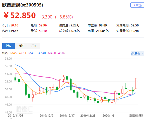144x119 pixels.
Task: Open the 前复权 adjustment dropdown
Action: (137, 53)
